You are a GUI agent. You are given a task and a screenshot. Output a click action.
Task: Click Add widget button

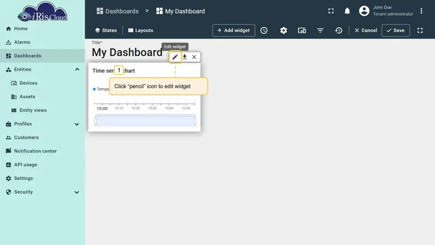click(x=234, y=30)
